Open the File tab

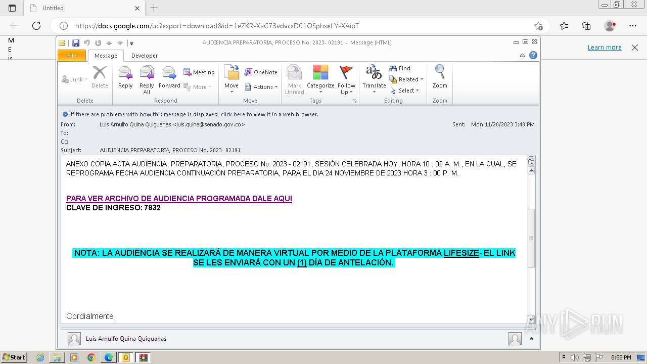coord(72,56)
